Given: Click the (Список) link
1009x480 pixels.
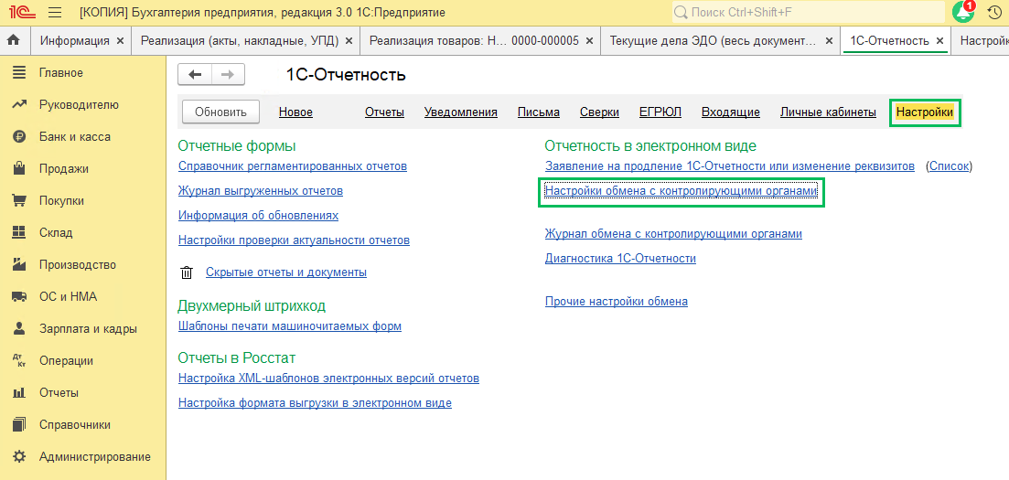Looking at the screenshot, I should [950, 166].
